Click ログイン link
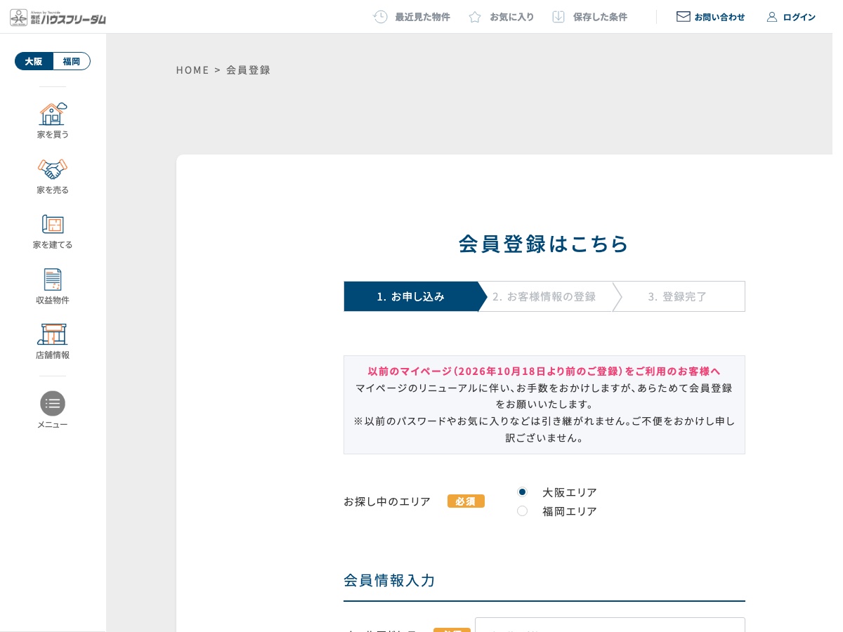This screenshot has height=632, width=843. point(799,17)
